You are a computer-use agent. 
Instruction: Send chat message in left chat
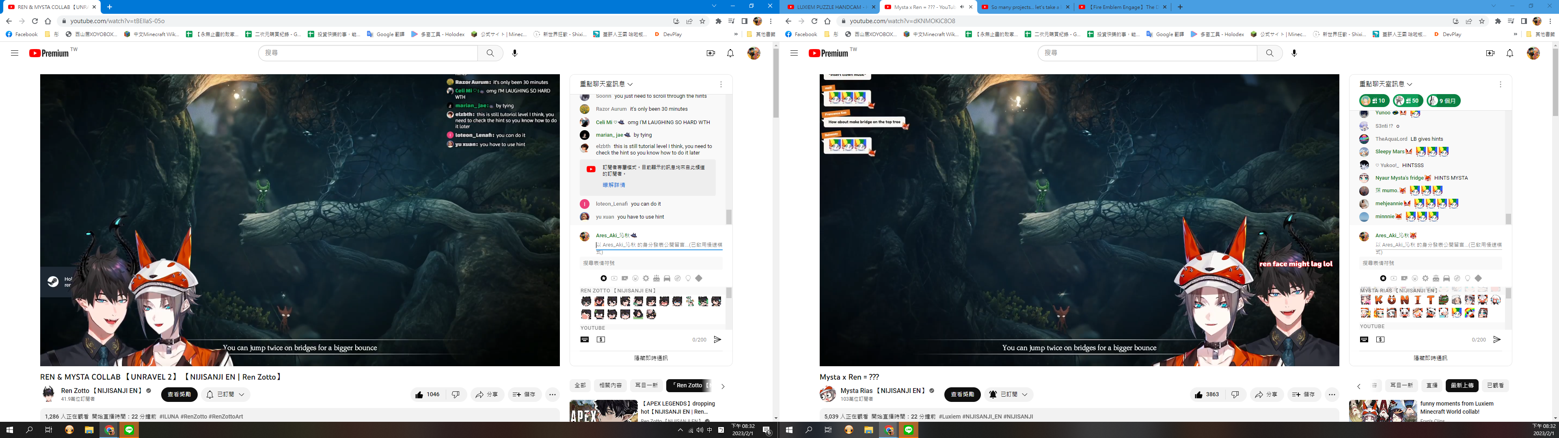pyautogui.click(x=717, y=339)
